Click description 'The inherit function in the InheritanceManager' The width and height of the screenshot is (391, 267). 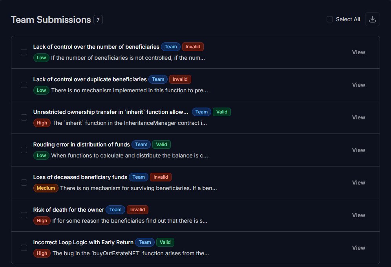pyautogui.click(x=130, y=123)
